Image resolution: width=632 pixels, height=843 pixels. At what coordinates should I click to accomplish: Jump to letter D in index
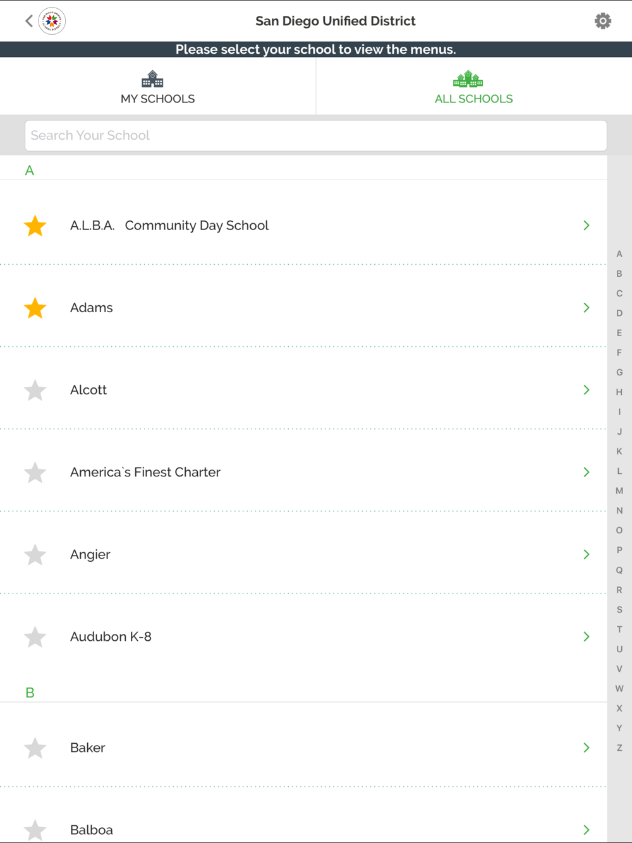point(619,313)
